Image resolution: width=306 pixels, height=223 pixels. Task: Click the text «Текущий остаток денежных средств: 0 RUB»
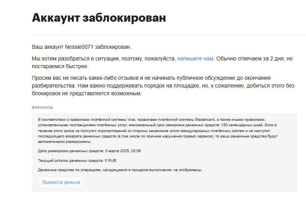point(77,161)
